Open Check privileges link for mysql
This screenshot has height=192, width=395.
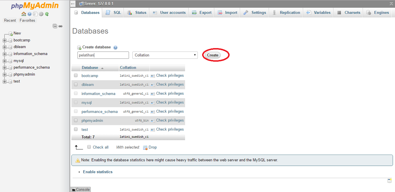170,103
